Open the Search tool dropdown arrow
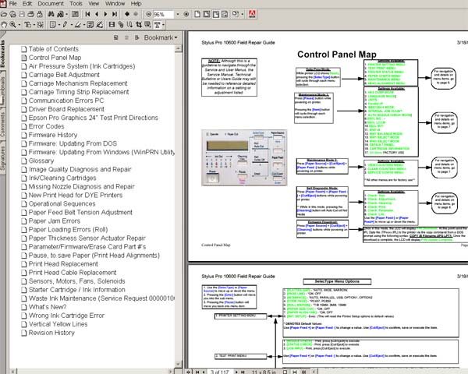The image size is (468, 374). (x=66, y=14)
